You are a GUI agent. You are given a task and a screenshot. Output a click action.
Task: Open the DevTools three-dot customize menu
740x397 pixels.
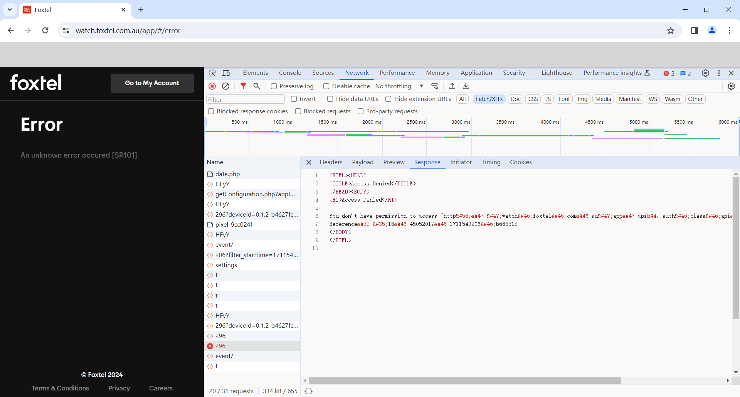719,73
